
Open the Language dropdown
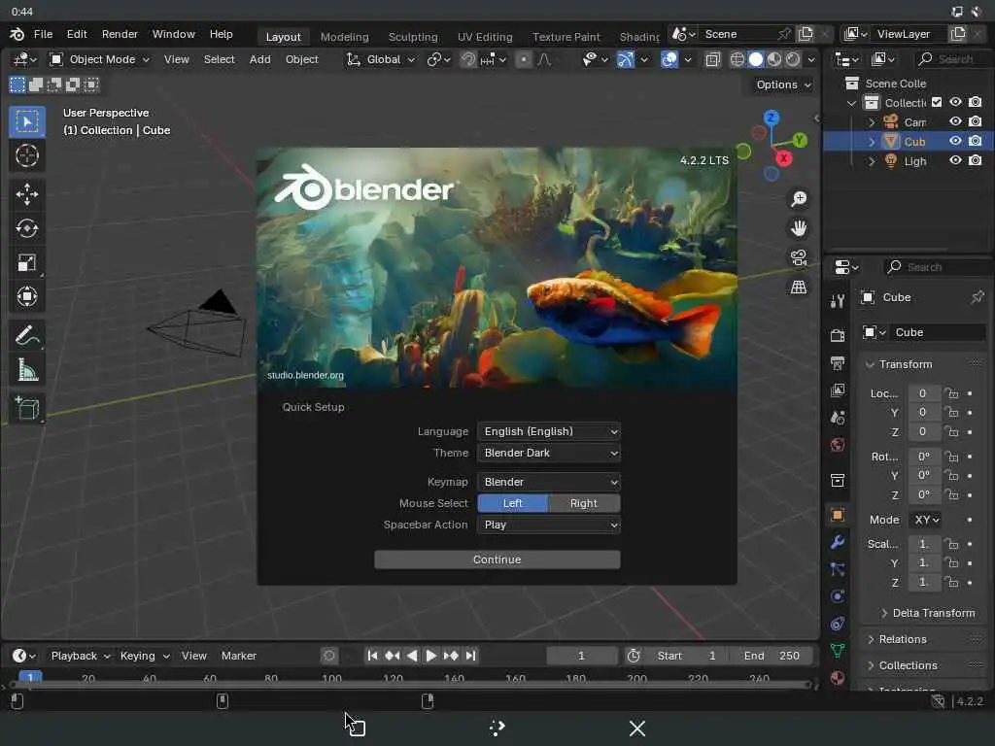pos(549,431)
